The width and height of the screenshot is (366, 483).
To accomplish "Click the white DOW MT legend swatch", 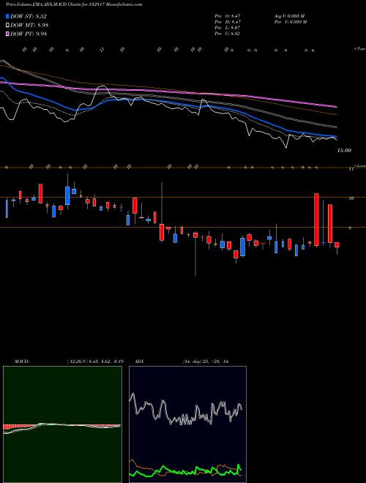I will (x=8, y=26).
